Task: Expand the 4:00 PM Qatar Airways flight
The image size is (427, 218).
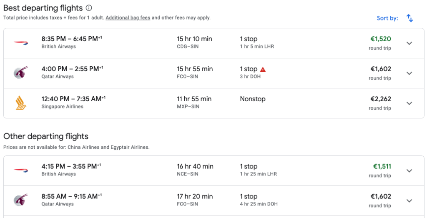Action: 409,73
